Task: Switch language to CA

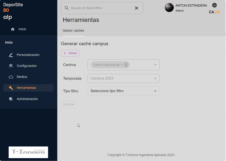Action: (x=211, y=12)
